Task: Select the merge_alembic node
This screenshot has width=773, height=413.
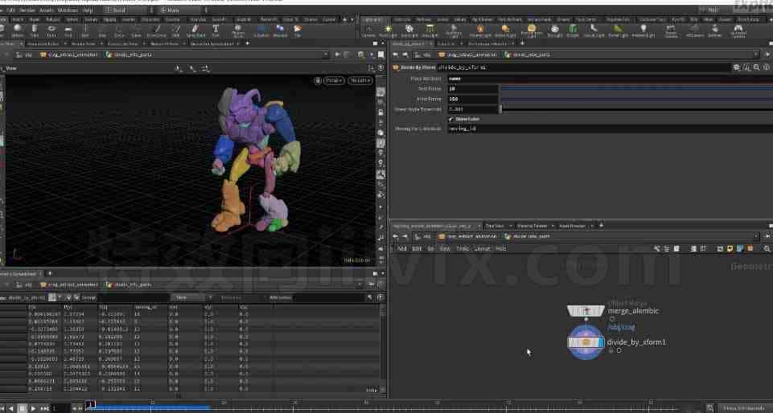Action: click(585, 311)
